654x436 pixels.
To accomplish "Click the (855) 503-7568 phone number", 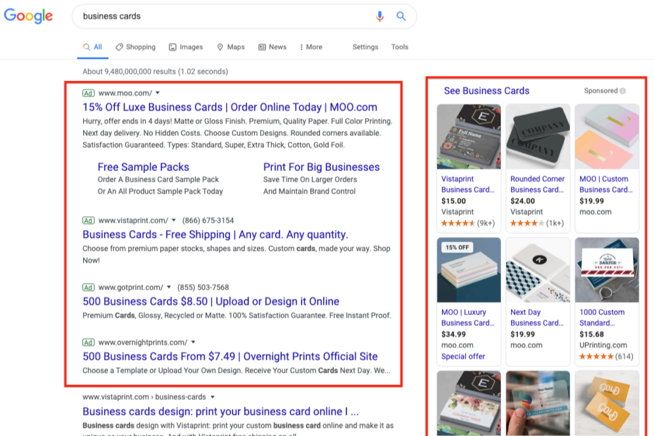I will pyautogui.click(x=203, y=287).
